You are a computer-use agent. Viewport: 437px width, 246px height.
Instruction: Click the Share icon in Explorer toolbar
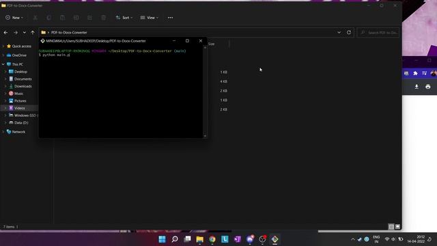89,18
